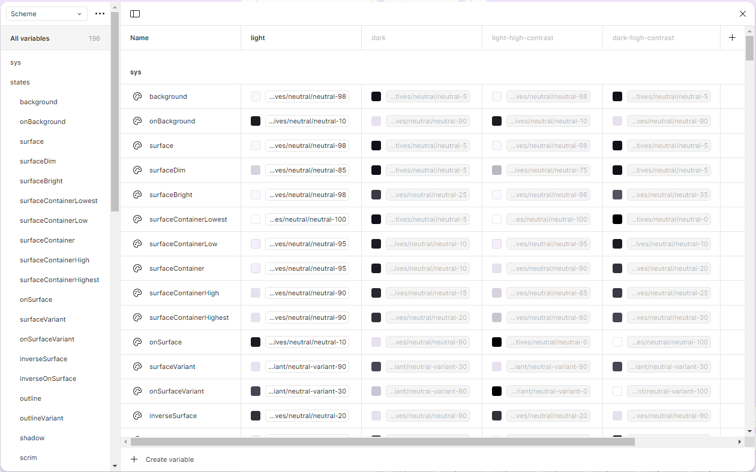Click light color swatch for onBackground row
Viewport: 756px width, 472px height.
click(256, 121)
